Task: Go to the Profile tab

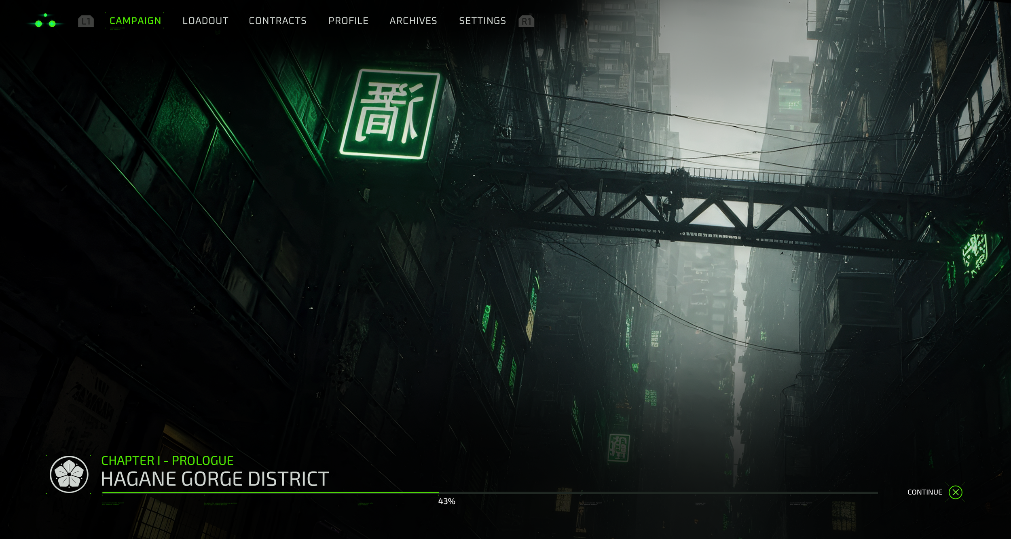Action: pos(348,21)
